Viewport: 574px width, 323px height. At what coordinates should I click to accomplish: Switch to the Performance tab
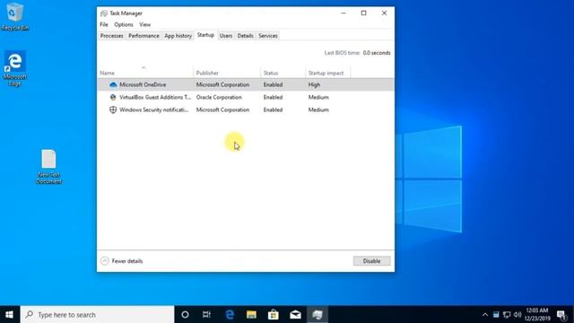click(143, 36)
